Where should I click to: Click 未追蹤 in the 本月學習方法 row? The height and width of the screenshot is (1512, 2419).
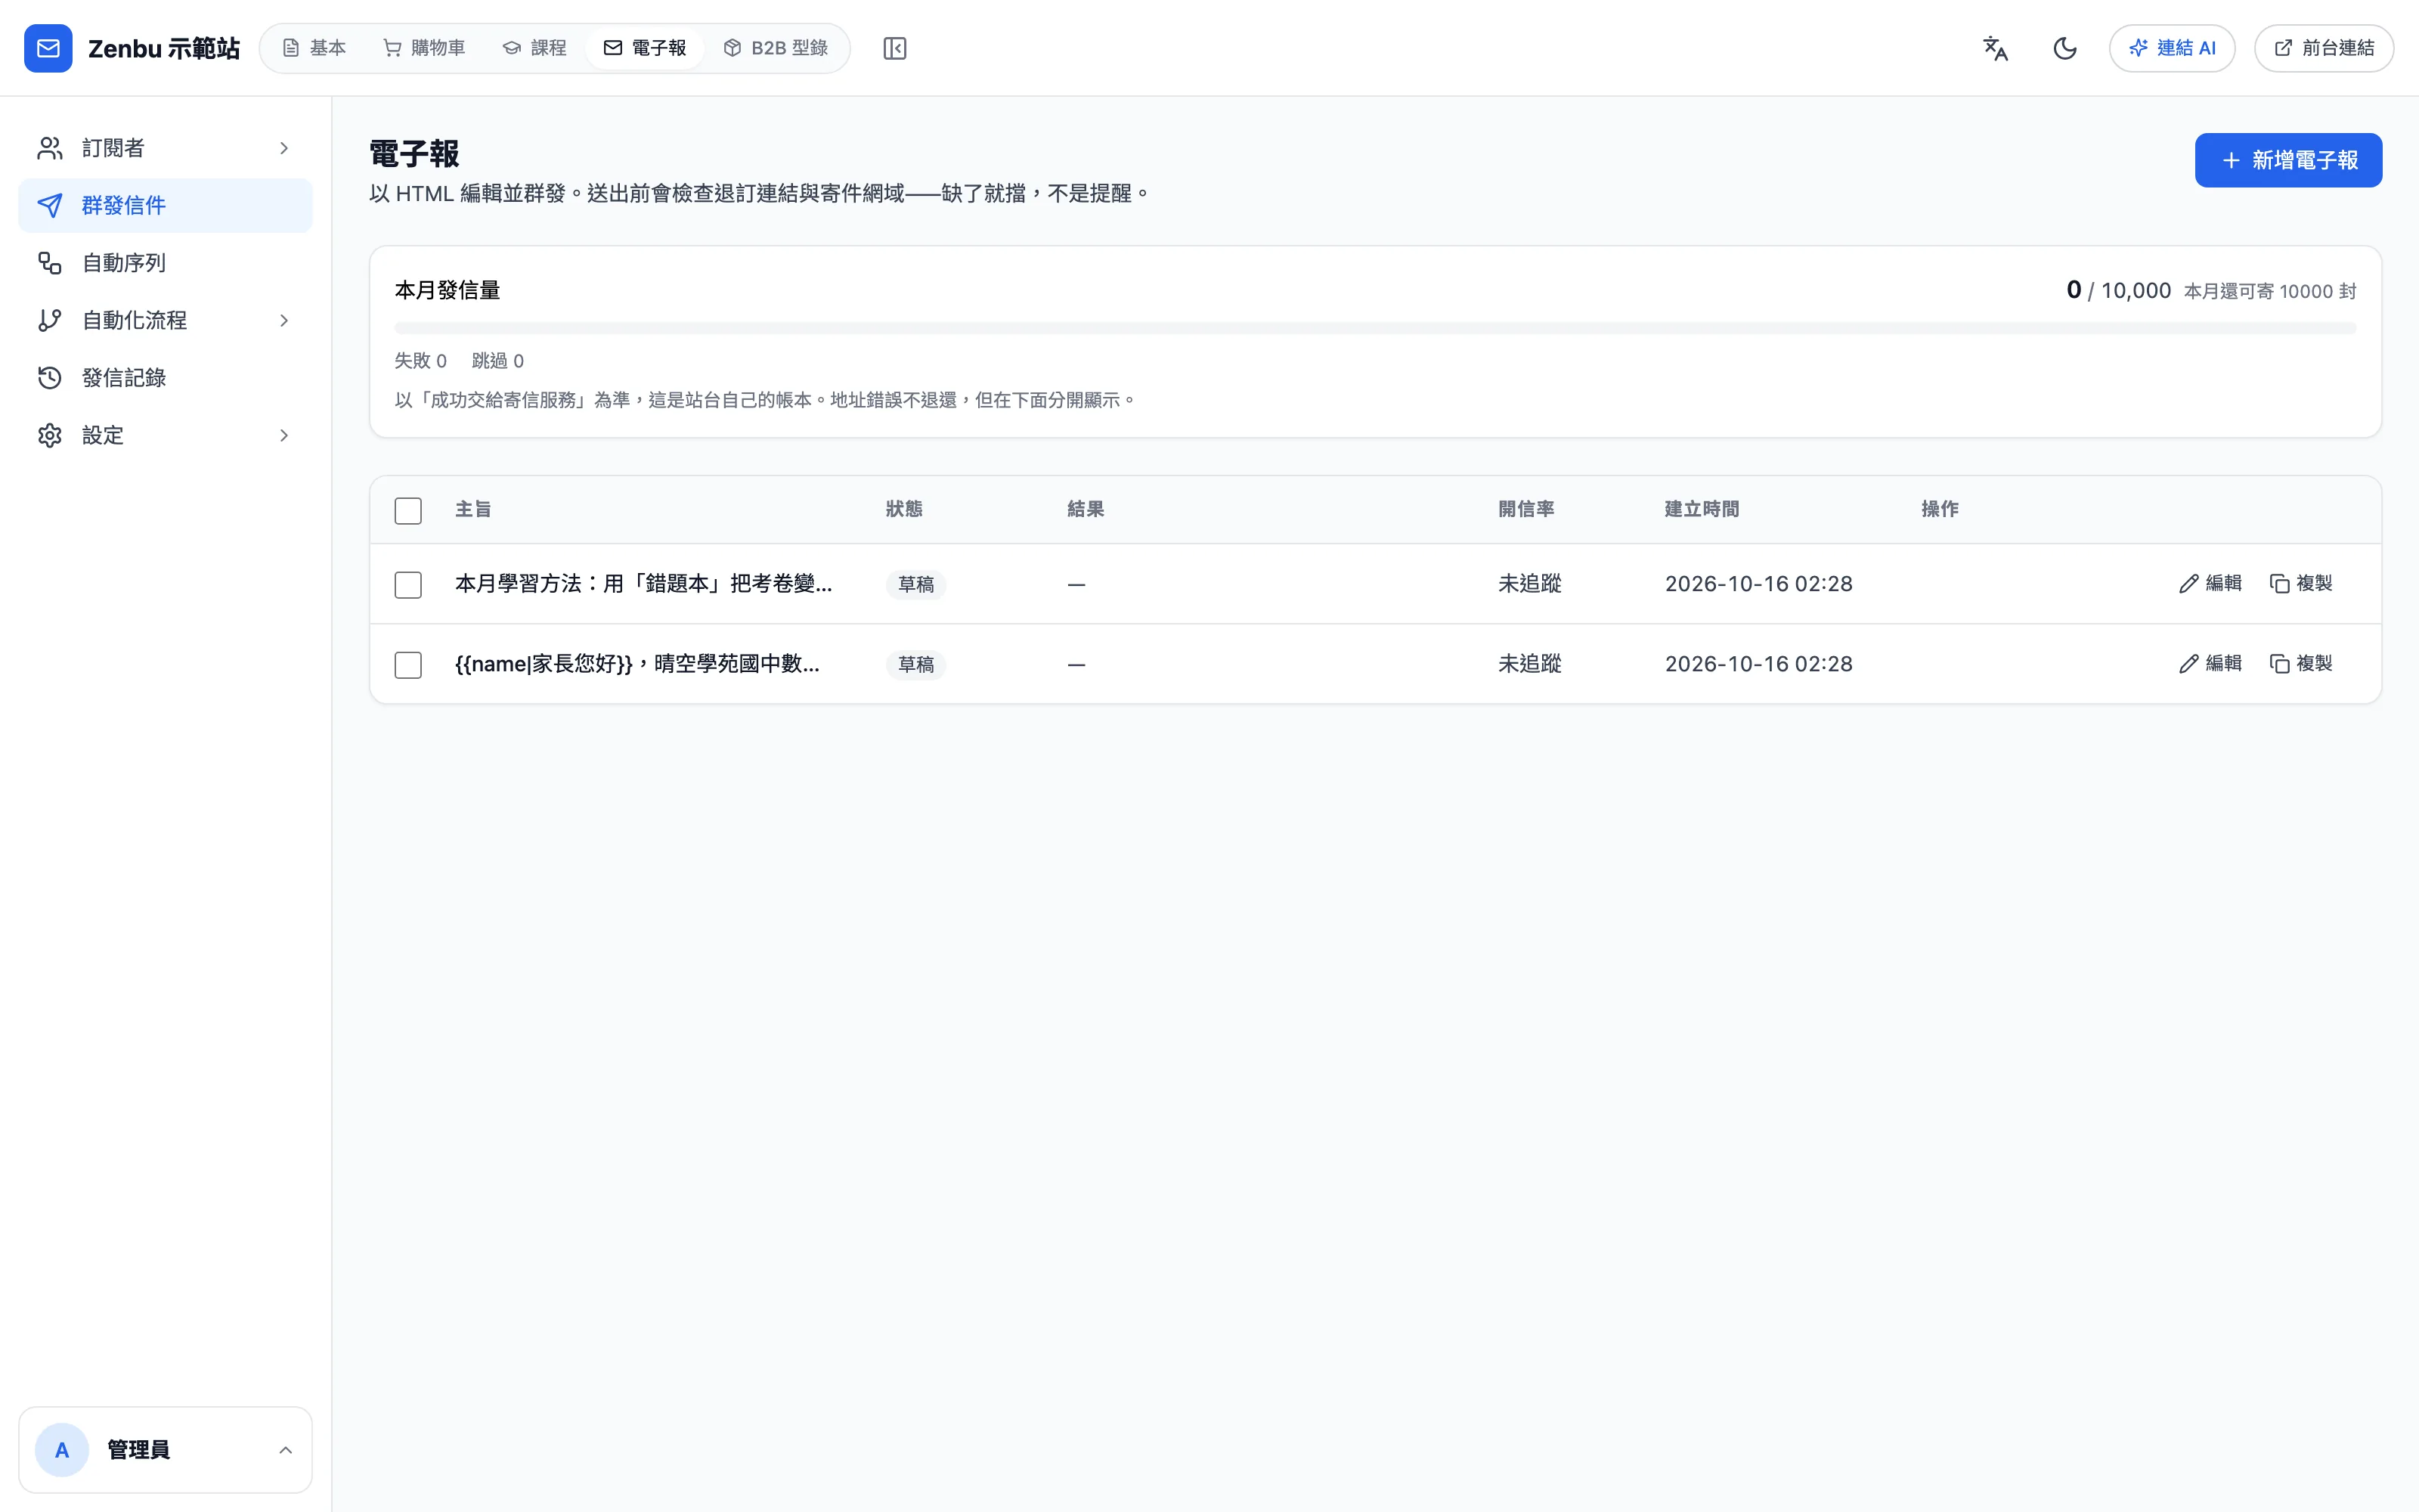pyautogui.click(x=1529, y=583)
